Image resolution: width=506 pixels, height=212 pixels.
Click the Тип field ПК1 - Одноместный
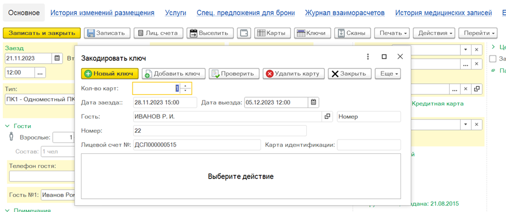(40, 99)
